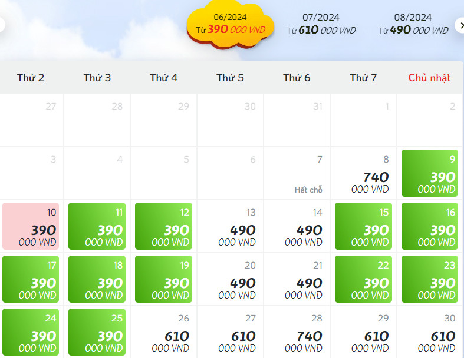Image resolution: width=464 pixels, height=358 pixels.
Task: Click the Chủ nhật column header
Action: pos(430,78)
